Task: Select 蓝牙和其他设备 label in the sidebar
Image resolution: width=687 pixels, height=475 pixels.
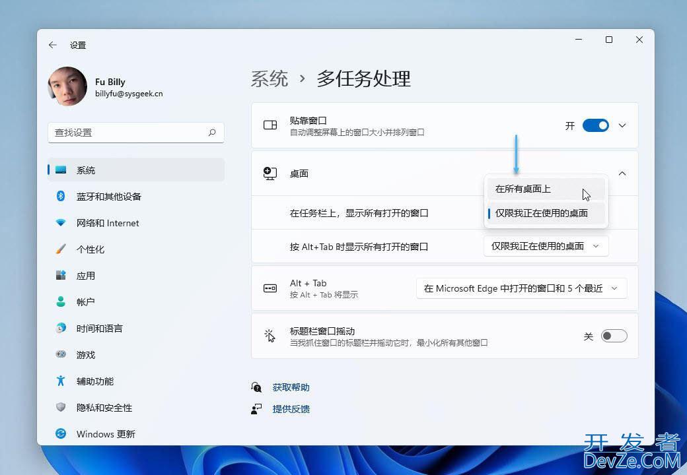Action: (x=108, y=197)
